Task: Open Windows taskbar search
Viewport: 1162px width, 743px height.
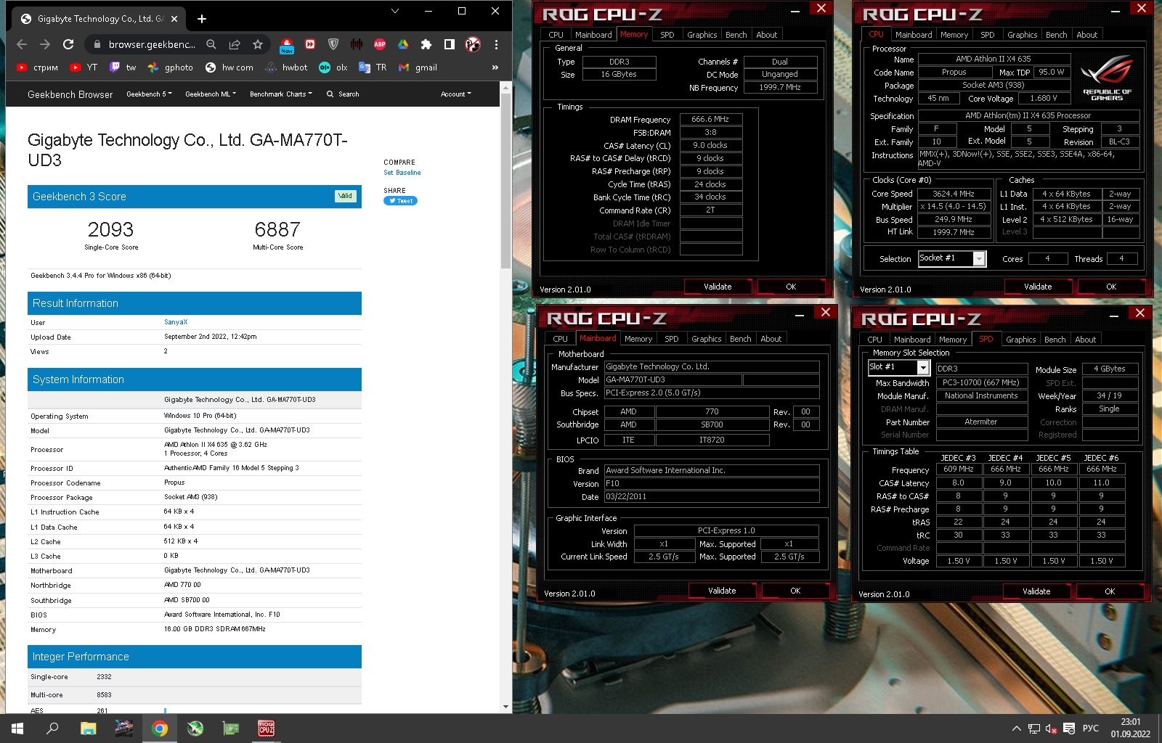Action: (52, 728)
